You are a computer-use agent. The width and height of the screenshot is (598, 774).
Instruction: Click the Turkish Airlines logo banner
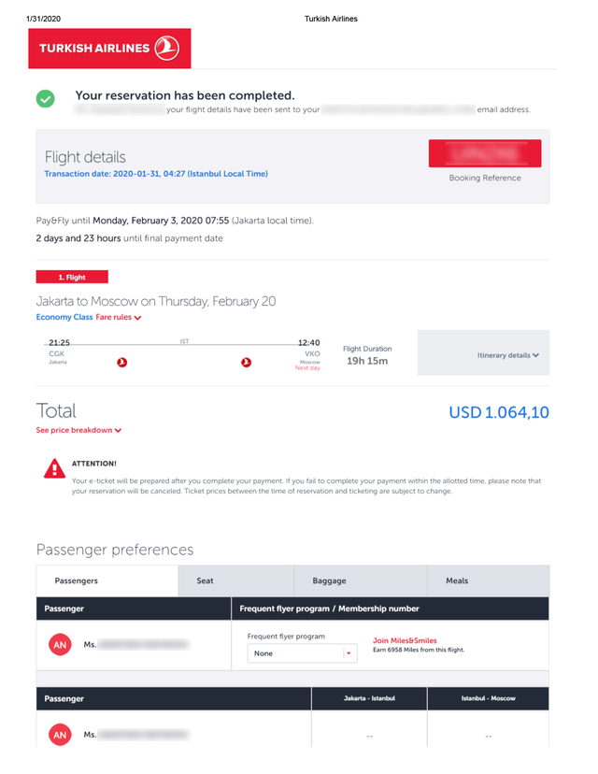[x=109, y=49]
